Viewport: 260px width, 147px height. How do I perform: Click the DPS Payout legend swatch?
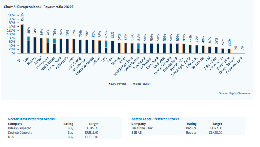tap(109, 84)
